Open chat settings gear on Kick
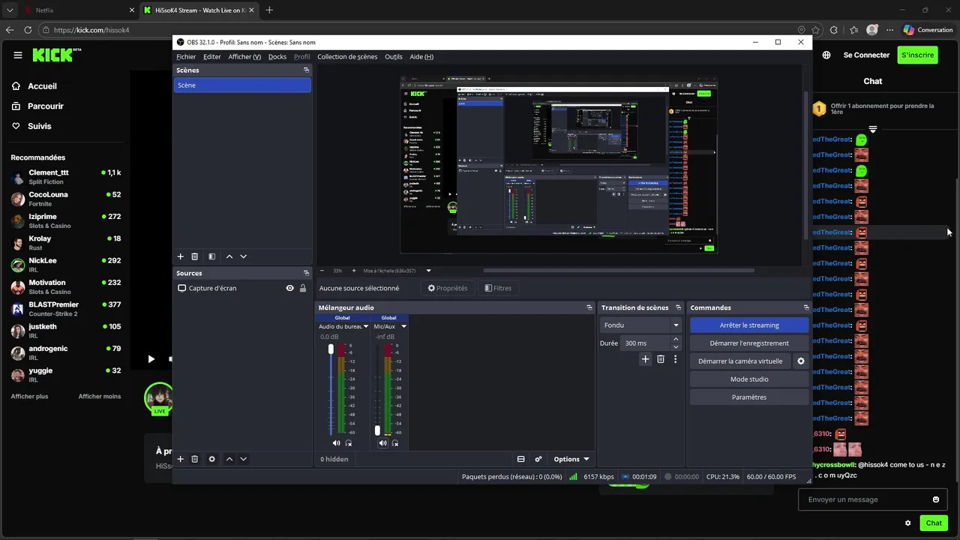 point(908,523)
